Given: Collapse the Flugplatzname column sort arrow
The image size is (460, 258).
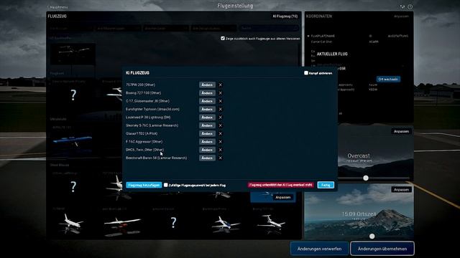Looking at the screenshot, I should [308, 36].
